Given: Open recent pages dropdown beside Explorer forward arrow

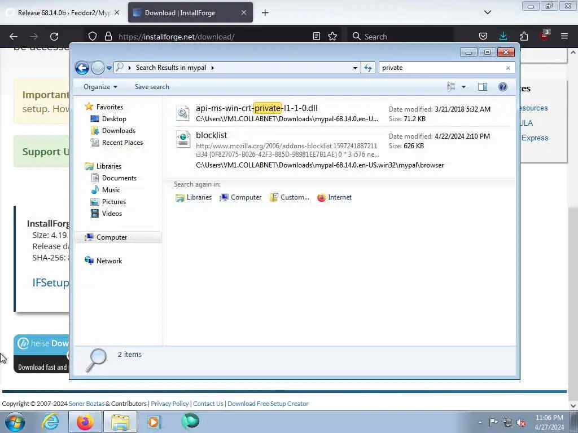Looking at the screenshot, I should point(109,68).
